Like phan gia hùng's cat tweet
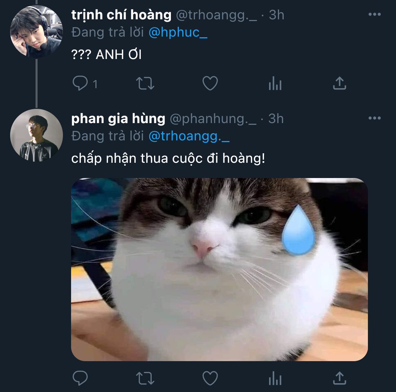Image resolution: width=396 pixels, height=392 pixels. 210,378
